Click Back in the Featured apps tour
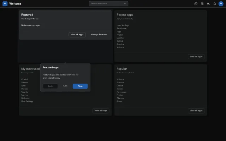 pyautogui.click(x=50, y=86)
